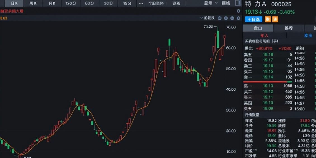This screenshot has width=316, height=158.
Task: Select the 推荐 recommendation tab
Action: pos(289,28)
